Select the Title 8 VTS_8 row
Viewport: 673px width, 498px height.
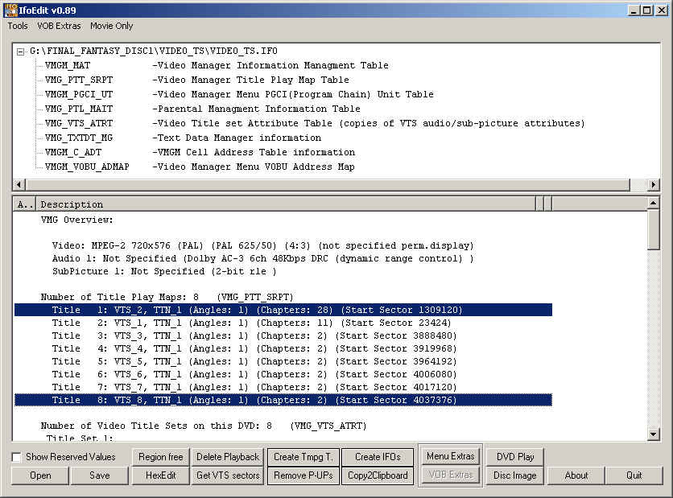pyautogui.click(x=283, y=400)
